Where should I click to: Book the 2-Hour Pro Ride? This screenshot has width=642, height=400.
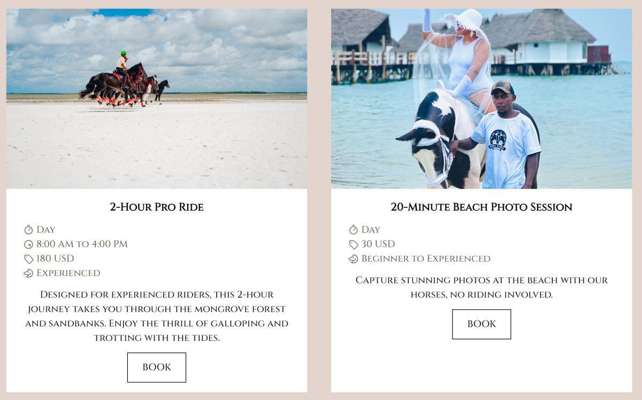(157, 367)
